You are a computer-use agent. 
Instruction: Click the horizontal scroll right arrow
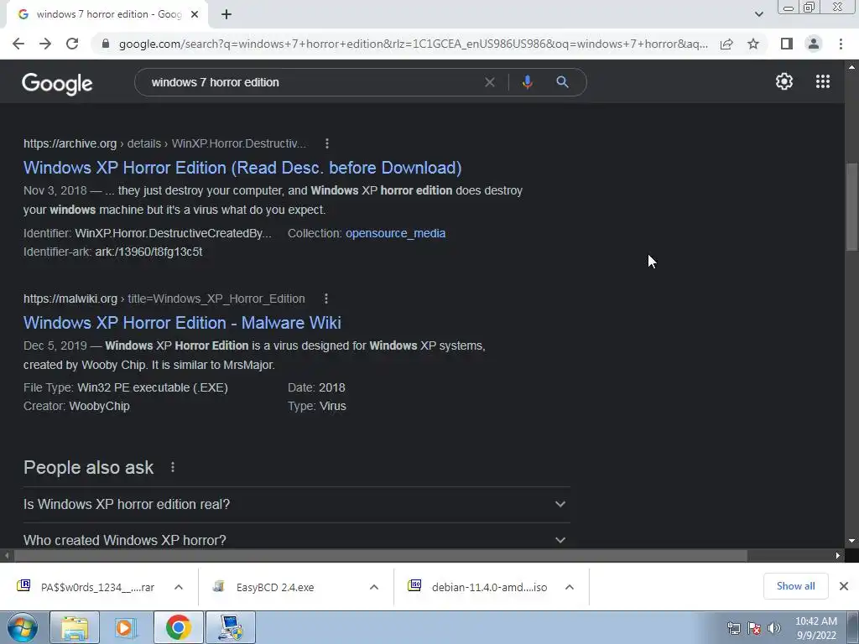[838, 555]
